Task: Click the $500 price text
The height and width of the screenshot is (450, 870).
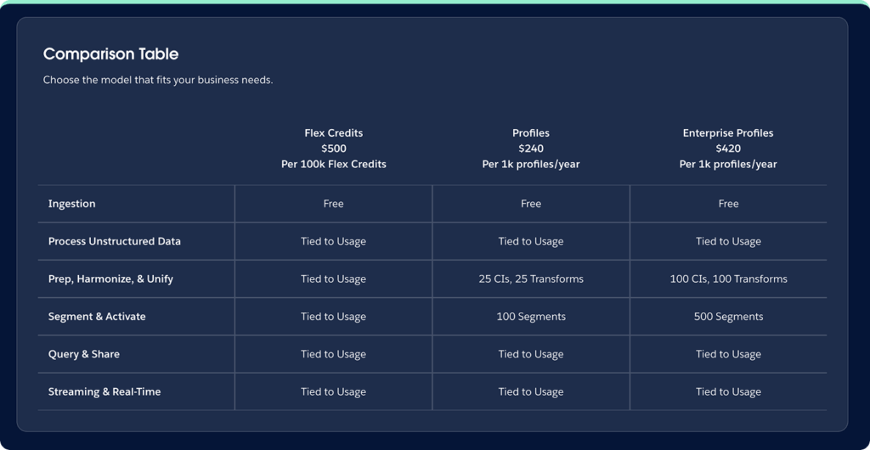Action: (x=333, y=149)
